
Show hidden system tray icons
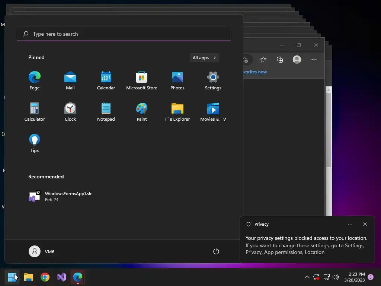[x=307, y=277]
